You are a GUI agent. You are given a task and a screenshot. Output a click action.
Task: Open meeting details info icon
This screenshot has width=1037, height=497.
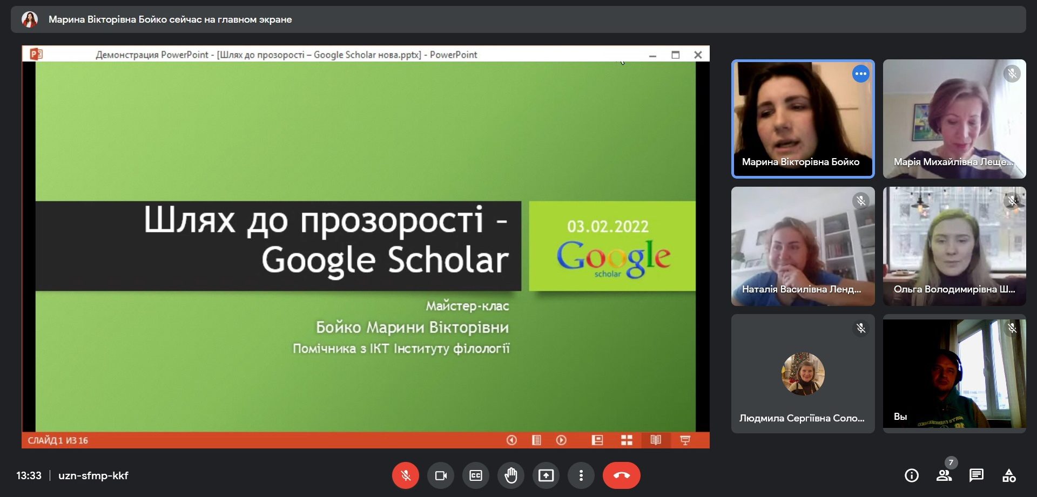(912, 475)
